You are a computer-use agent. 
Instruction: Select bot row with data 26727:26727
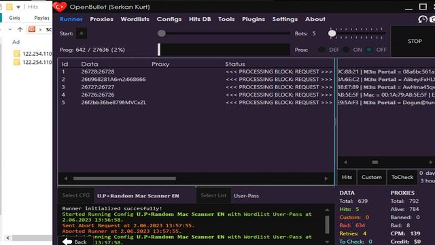click(x=196, y=87)
